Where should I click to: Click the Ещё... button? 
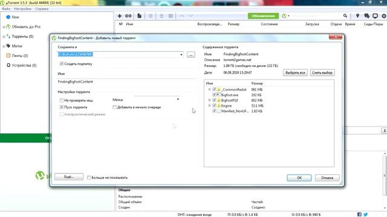pyautogui.click(x=69, y=177)
